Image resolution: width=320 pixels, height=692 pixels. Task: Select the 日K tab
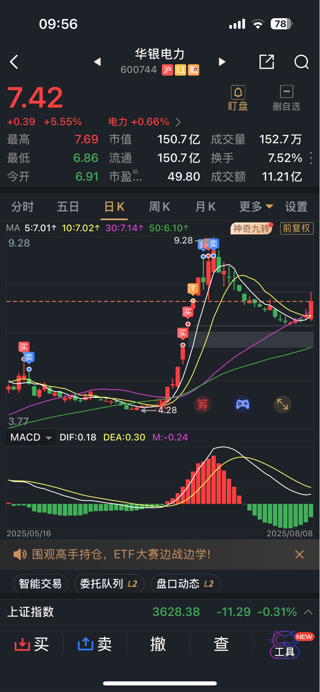(x=114, y=207)
